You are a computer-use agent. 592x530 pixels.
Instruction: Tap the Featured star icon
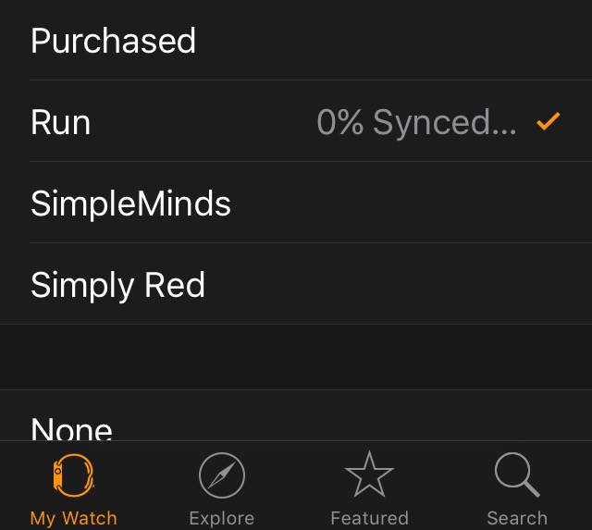tap(369, 477)
